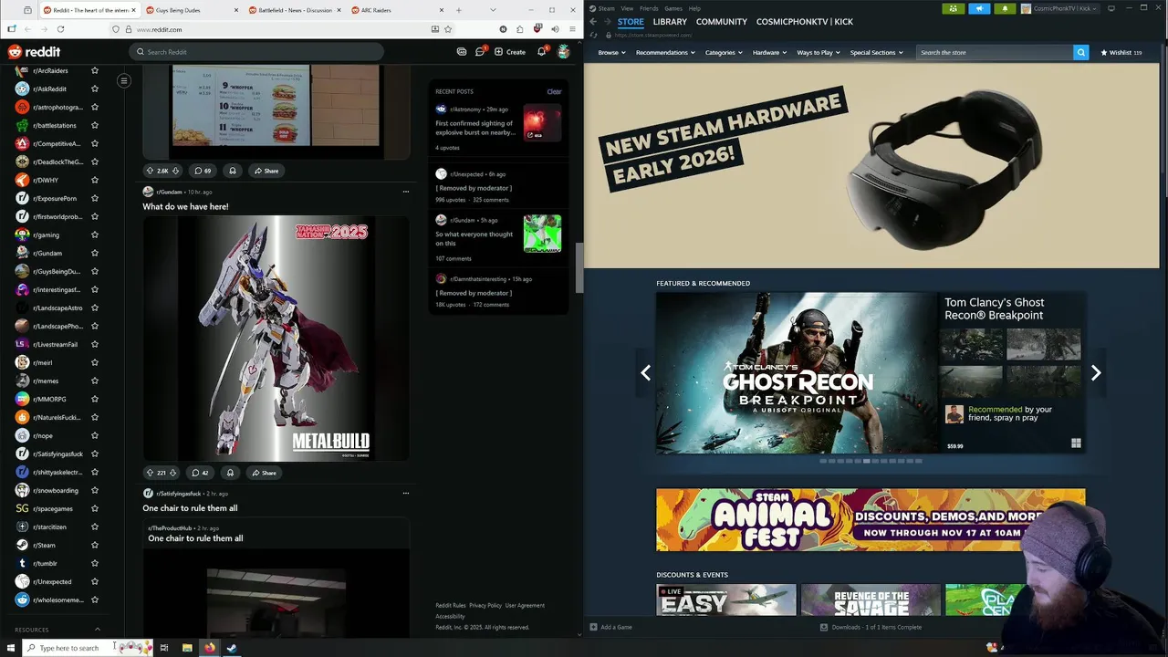The width and height of the screenshot is (1168, 657).
Task: Open comments on the Whopper post (69)
Action: pos(202,171)
